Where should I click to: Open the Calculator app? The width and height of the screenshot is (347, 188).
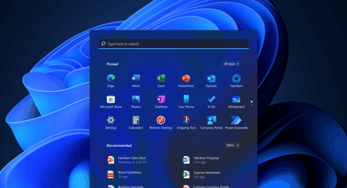pyautogui.click(x=136, y=123)
